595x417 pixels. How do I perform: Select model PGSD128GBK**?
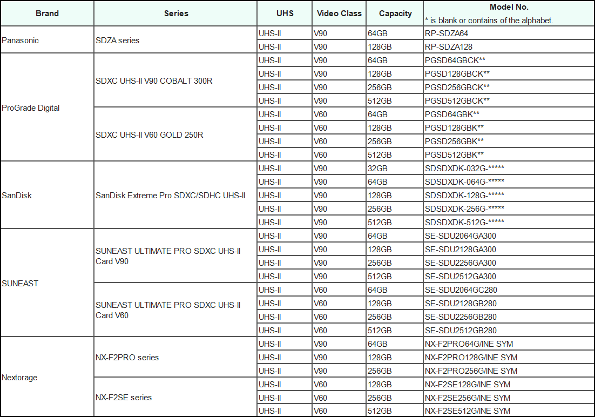[509, 127]
